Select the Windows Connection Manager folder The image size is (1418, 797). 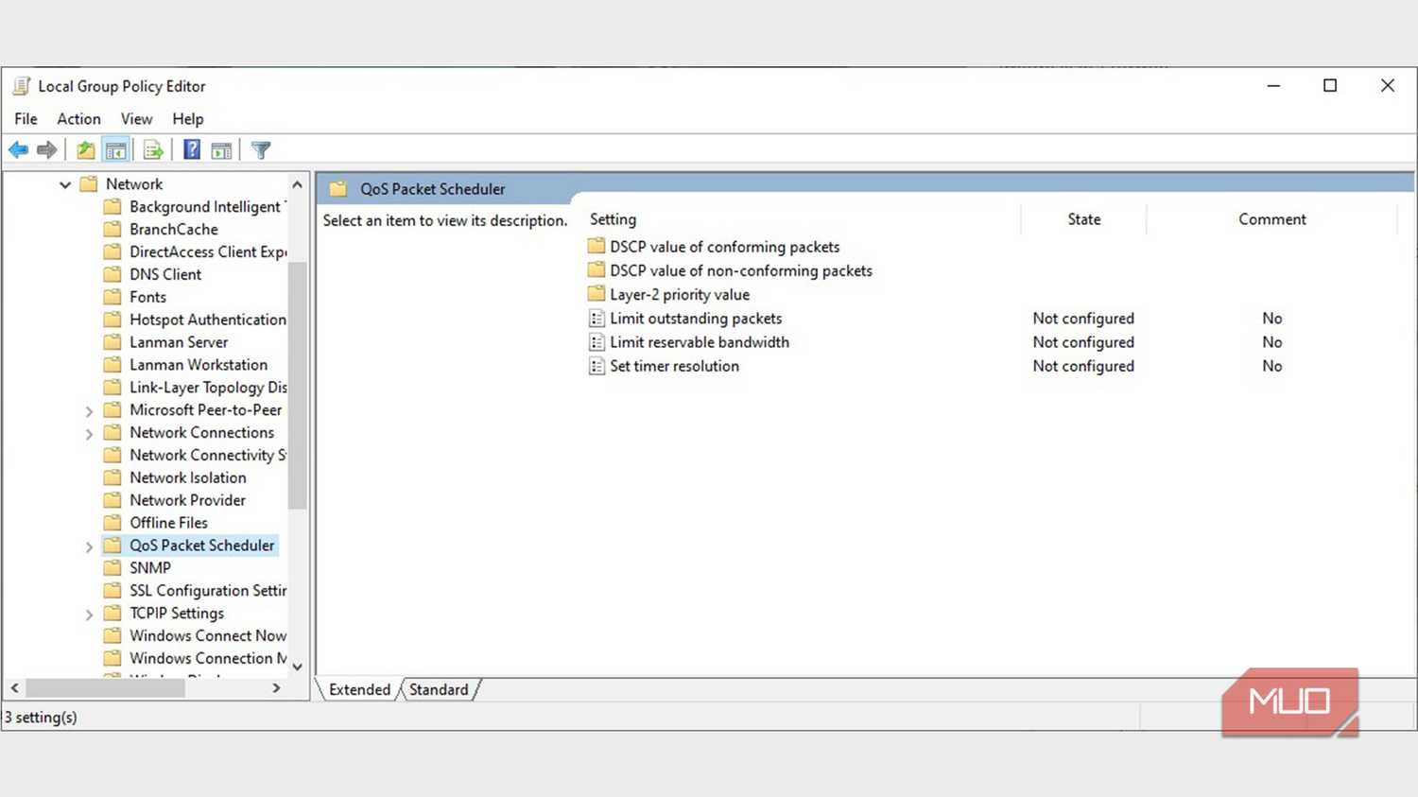click(195, 660)
